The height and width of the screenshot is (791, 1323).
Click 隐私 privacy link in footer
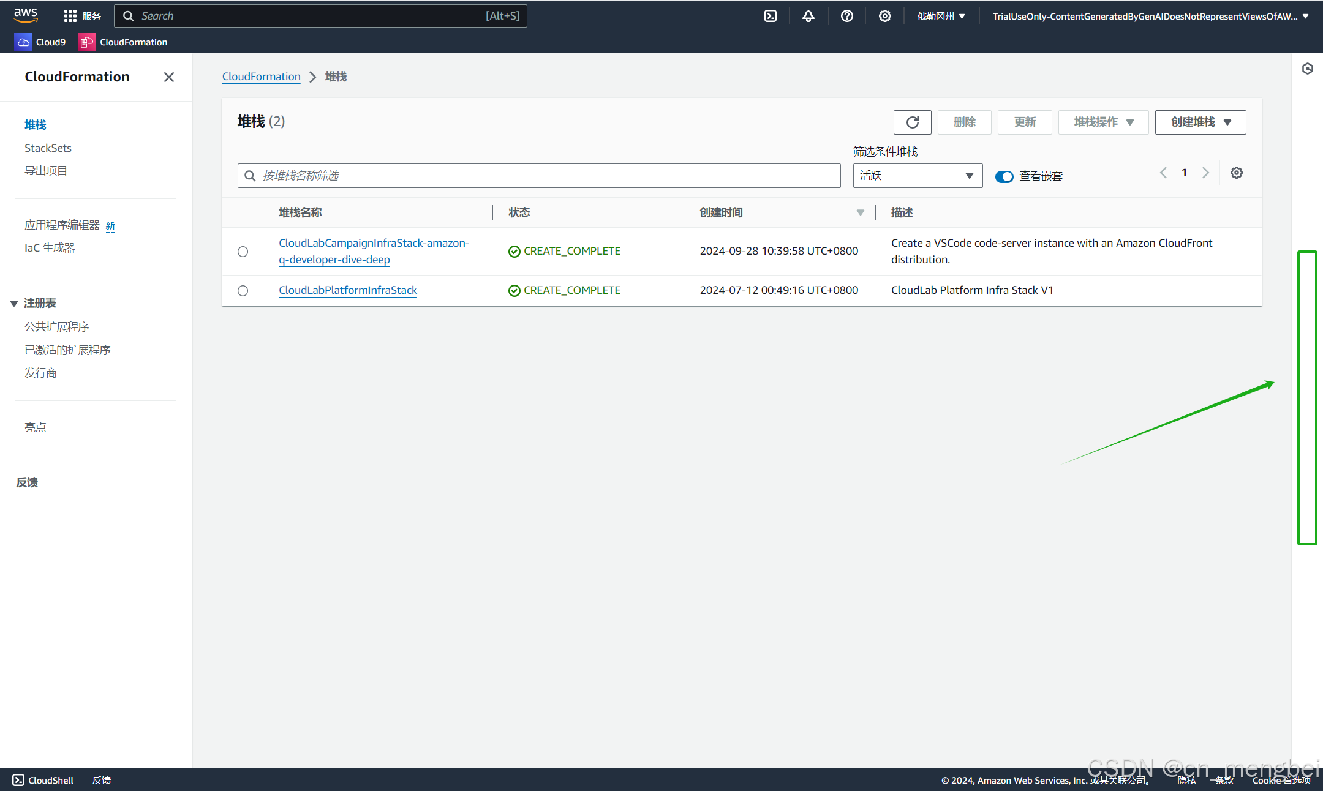[1186, 780]
